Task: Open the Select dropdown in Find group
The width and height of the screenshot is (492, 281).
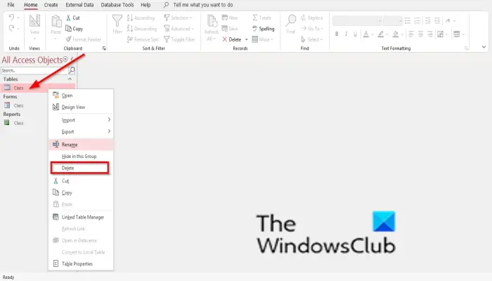Action: coord(311,39)
